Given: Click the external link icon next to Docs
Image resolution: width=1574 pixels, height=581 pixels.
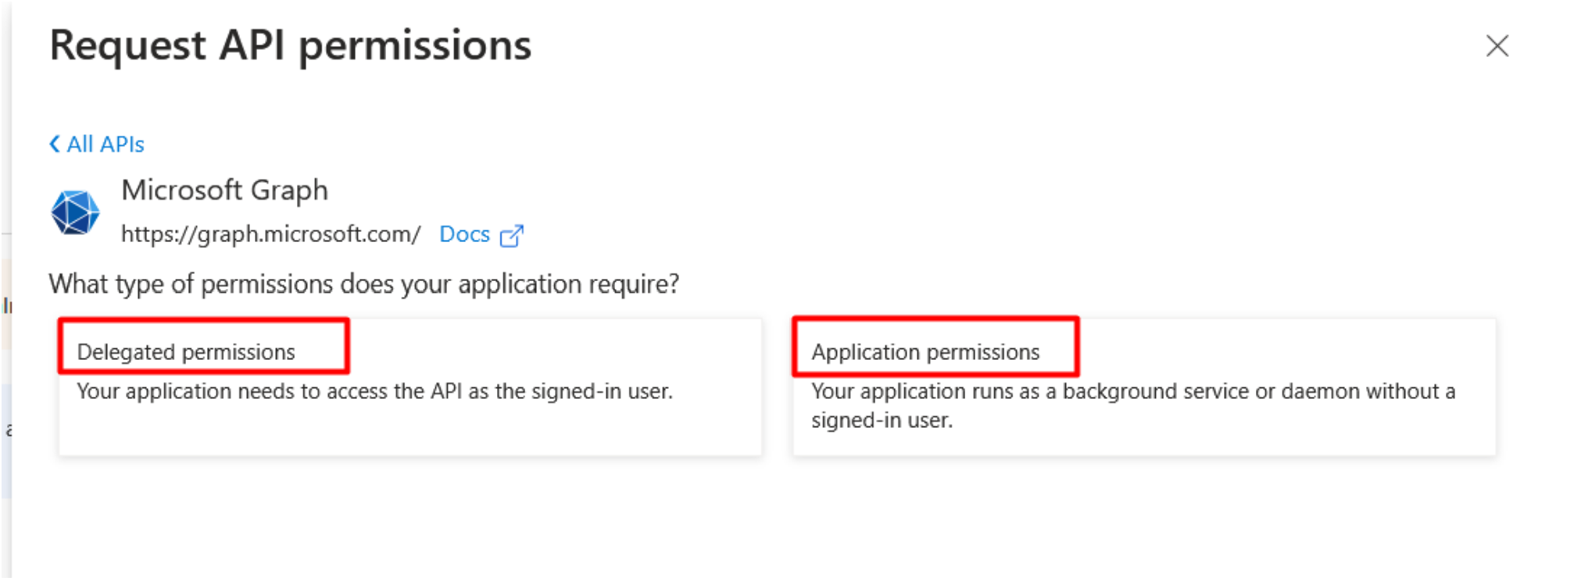Looking at the screenshot, I should (511, 236).
